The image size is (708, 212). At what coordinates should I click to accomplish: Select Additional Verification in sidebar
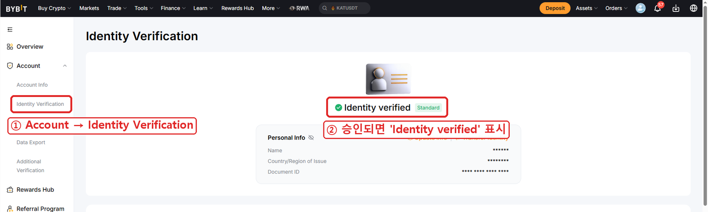click(30, 166)
